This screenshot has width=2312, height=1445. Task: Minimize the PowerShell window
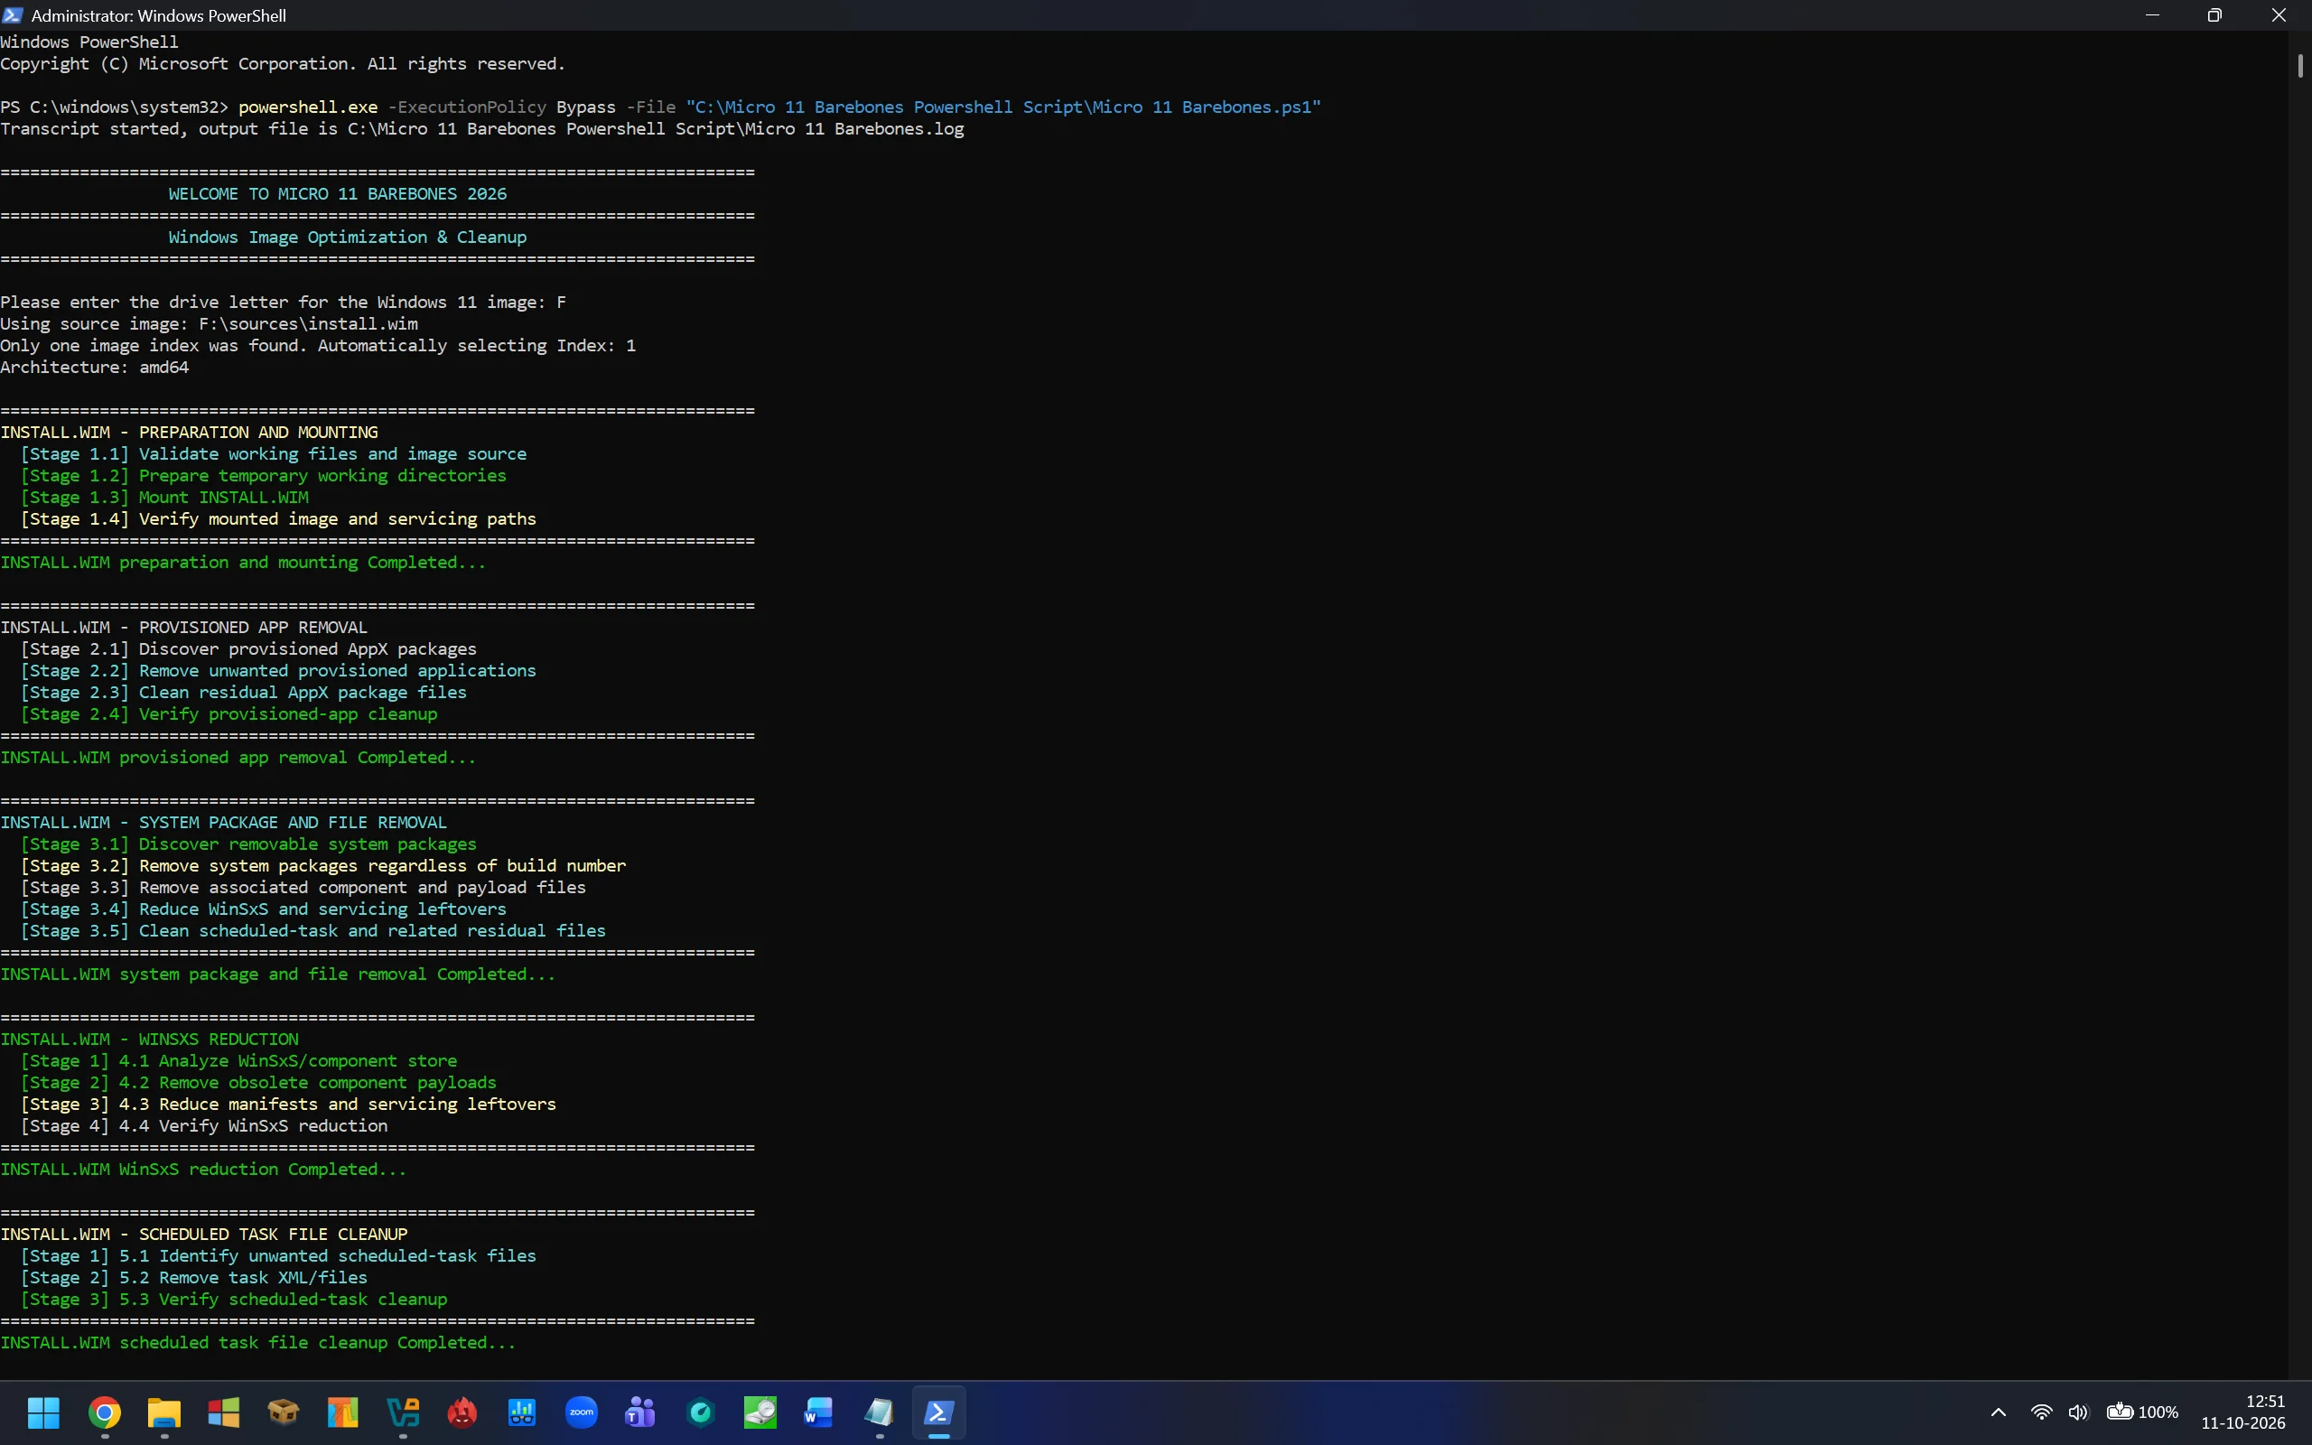[x=2151, y=15]
